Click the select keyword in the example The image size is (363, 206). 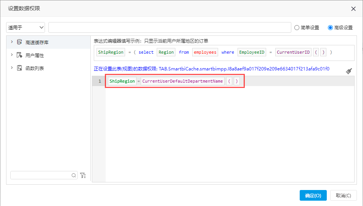(x=146, y=52)
